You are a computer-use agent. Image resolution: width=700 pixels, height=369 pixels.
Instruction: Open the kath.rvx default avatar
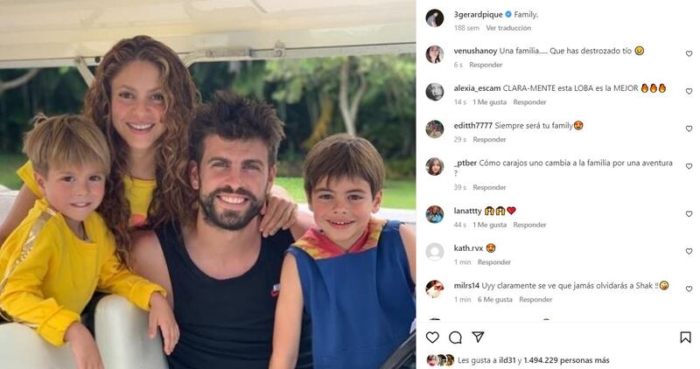click(434, 252)
